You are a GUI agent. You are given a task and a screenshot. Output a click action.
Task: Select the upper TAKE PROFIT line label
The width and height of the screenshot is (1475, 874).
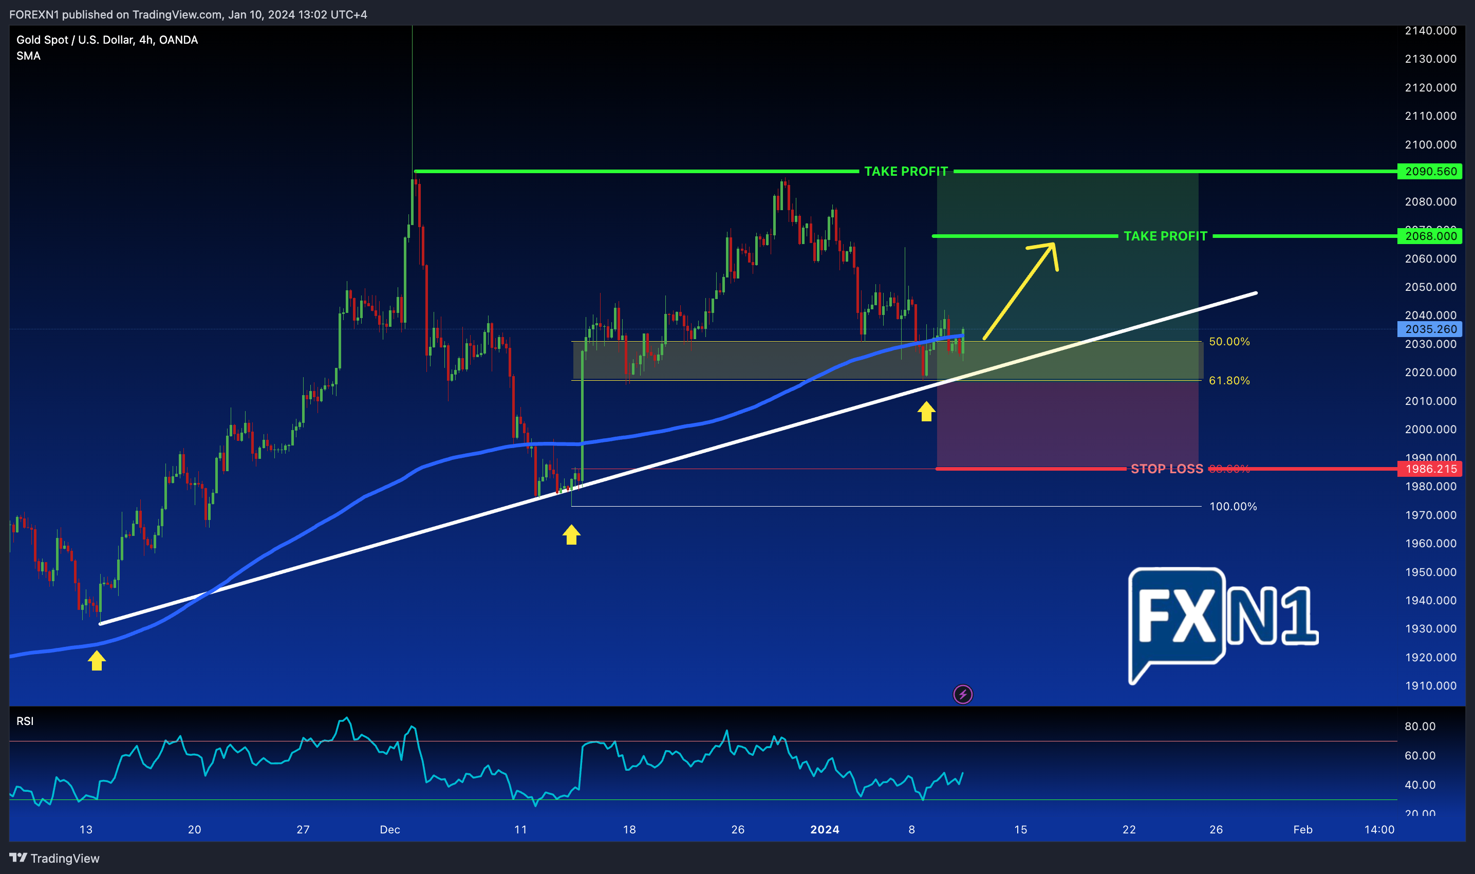906,172
